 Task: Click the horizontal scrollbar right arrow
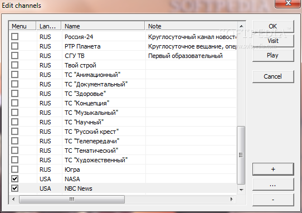[231, 199]
